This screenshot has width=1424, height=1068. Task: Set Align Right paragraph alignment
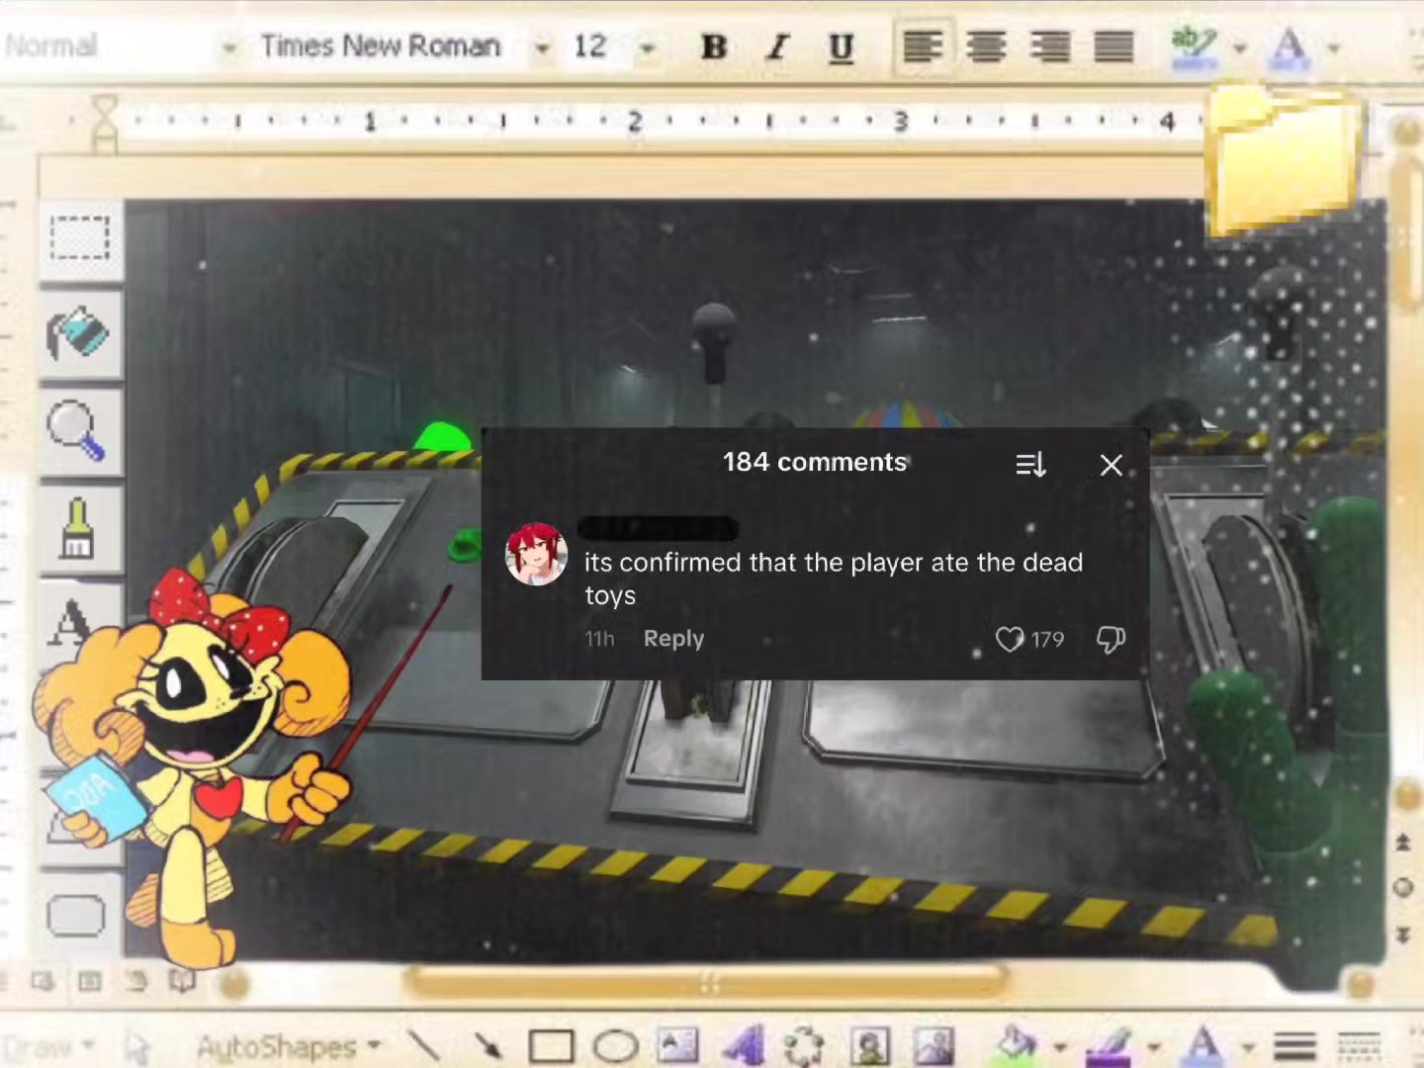pos(1049,45)
